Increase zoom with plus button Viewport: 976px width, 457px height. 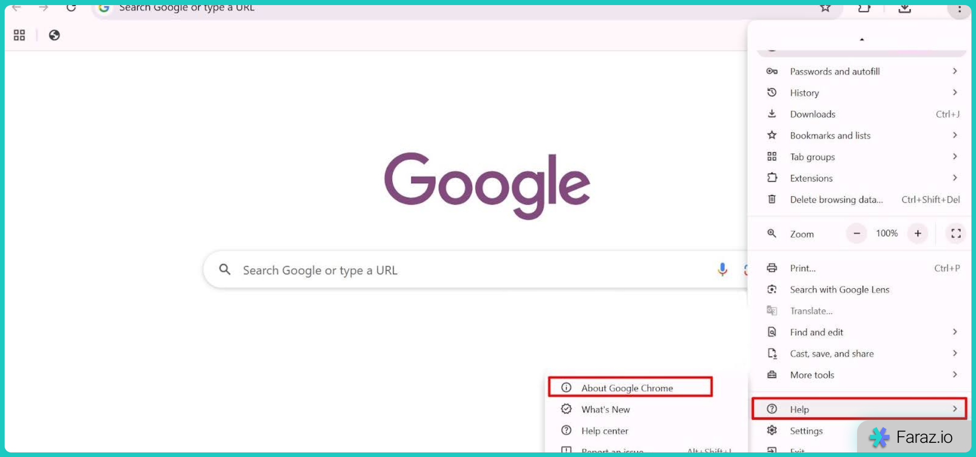coord(918,234)
